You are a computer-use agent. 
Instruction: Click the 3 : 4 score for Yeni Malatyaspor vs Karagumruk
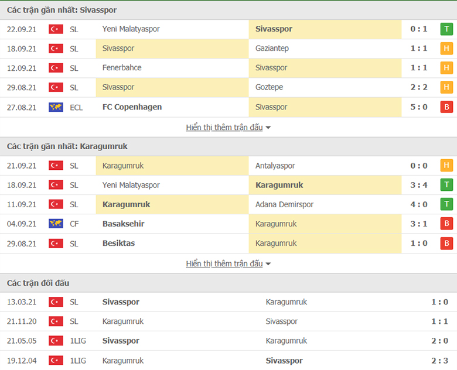tap(418, 185)
